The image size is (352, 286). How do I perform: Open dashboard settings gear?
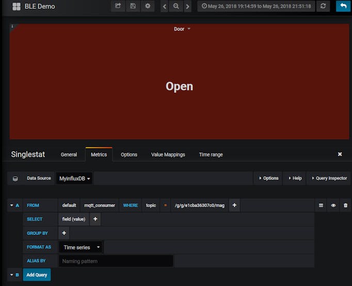click(148, 6)
